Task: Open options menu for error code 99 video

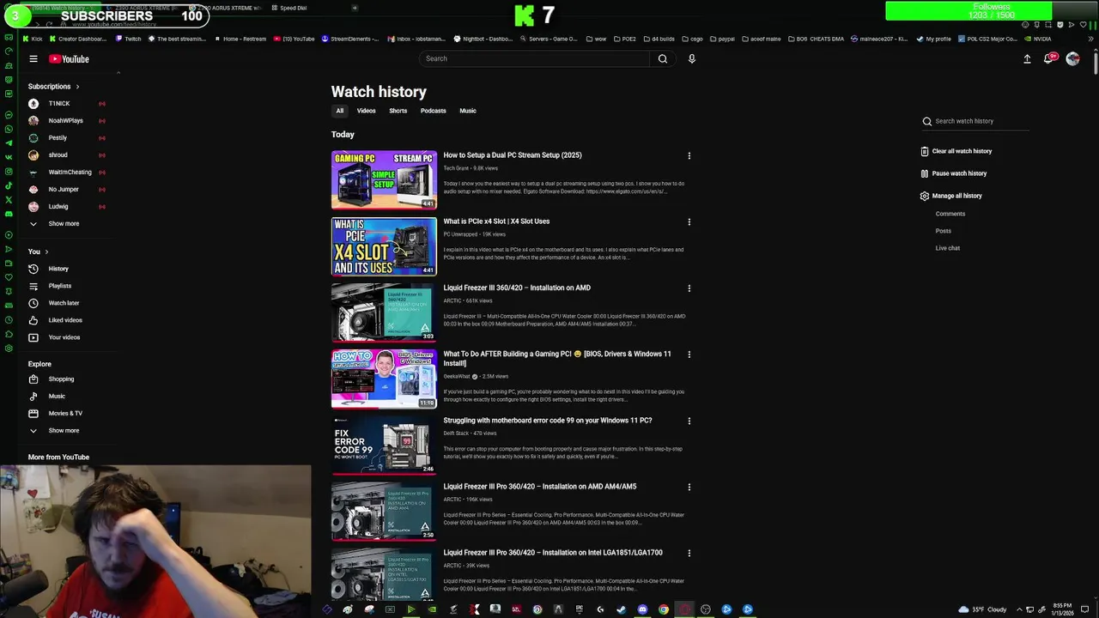Action: [x=689, y=421]
